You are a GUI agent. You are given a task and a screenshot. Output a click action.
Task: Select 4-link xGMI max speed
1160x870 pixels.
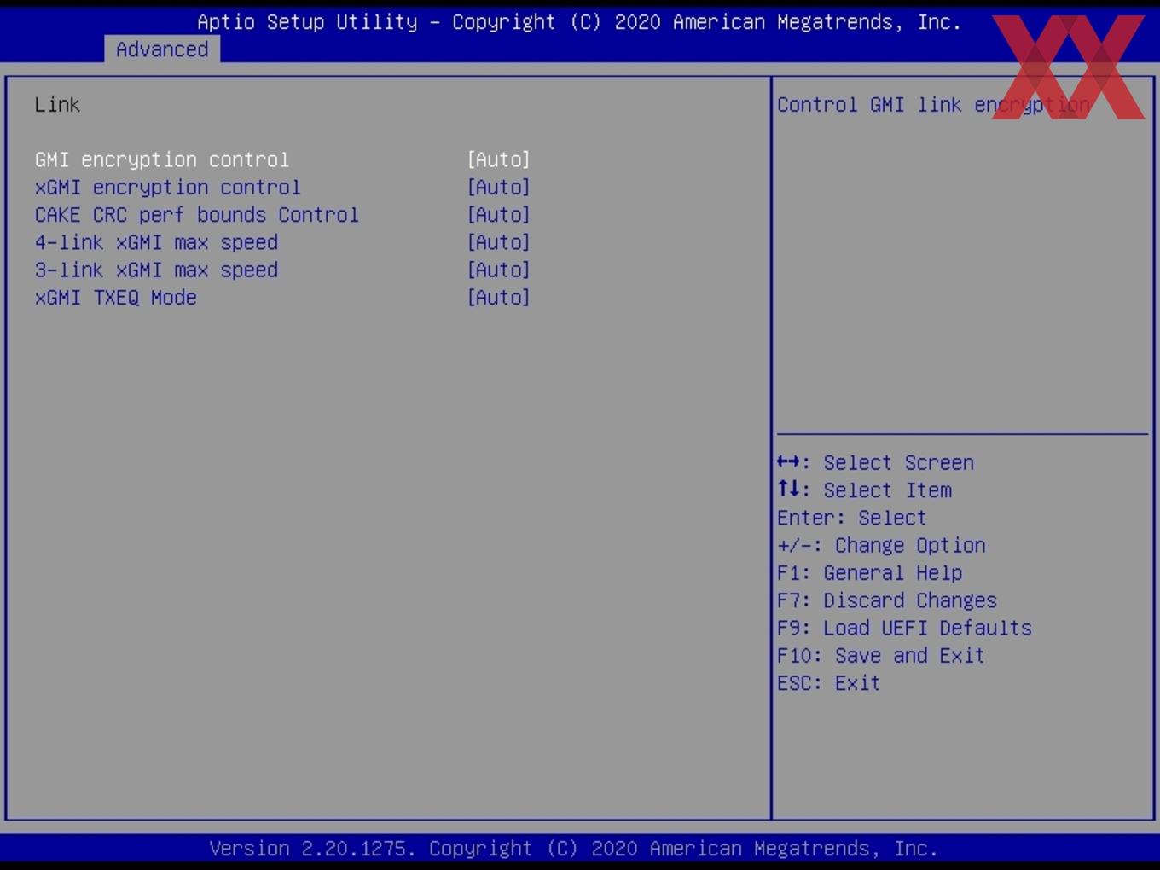[157, 242]
